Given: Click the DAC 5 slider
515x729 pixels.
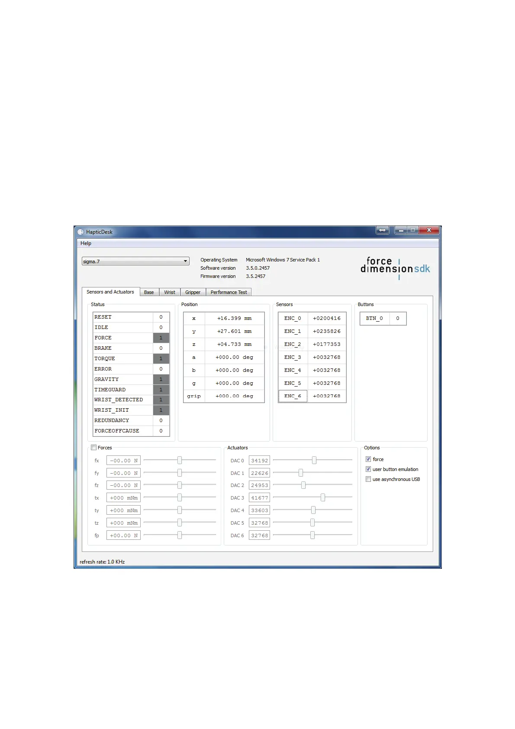Looking at the screenshot, I should [312, 523].
